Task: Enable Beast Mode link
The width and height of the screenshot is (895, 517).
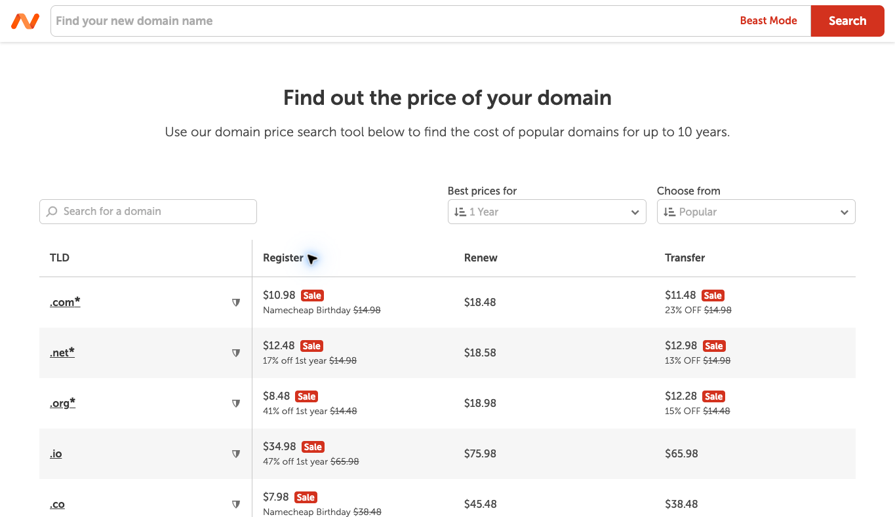Action: coord(768,21)
